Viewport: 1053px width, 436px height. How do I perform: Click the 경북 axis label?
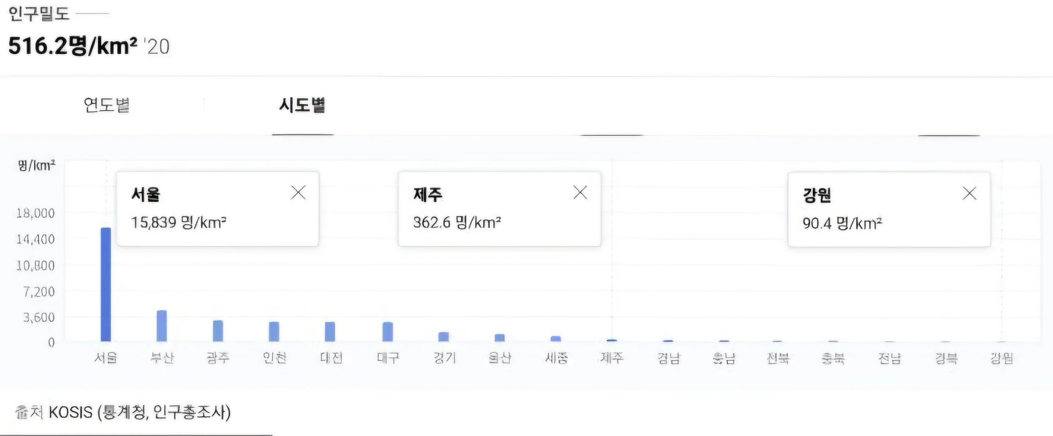[x=946, y=359]
